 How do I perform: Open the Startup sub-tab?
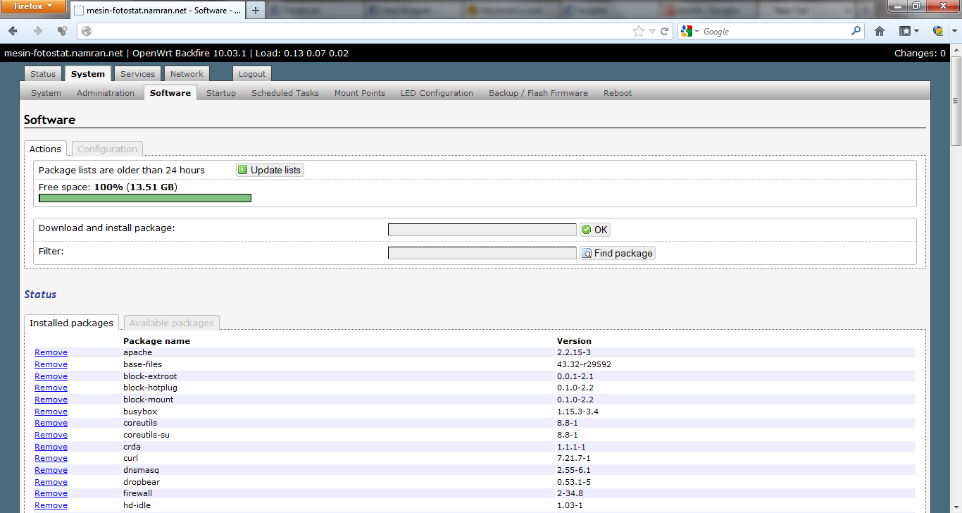click(221, 93)
